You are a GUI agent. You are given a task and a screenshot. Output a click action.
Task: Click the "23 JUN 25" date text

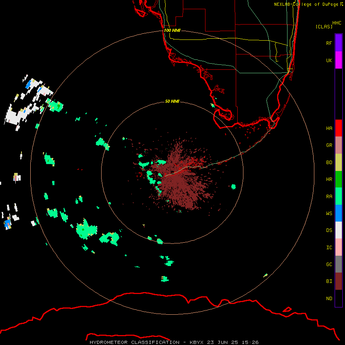pos(222,342)
